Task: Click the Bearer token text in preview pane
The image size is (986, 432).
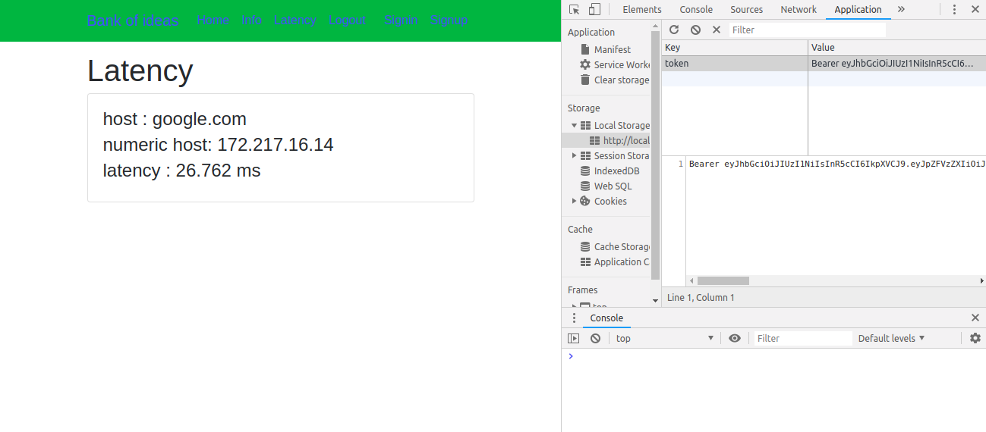Action: (x=837, y=164)
